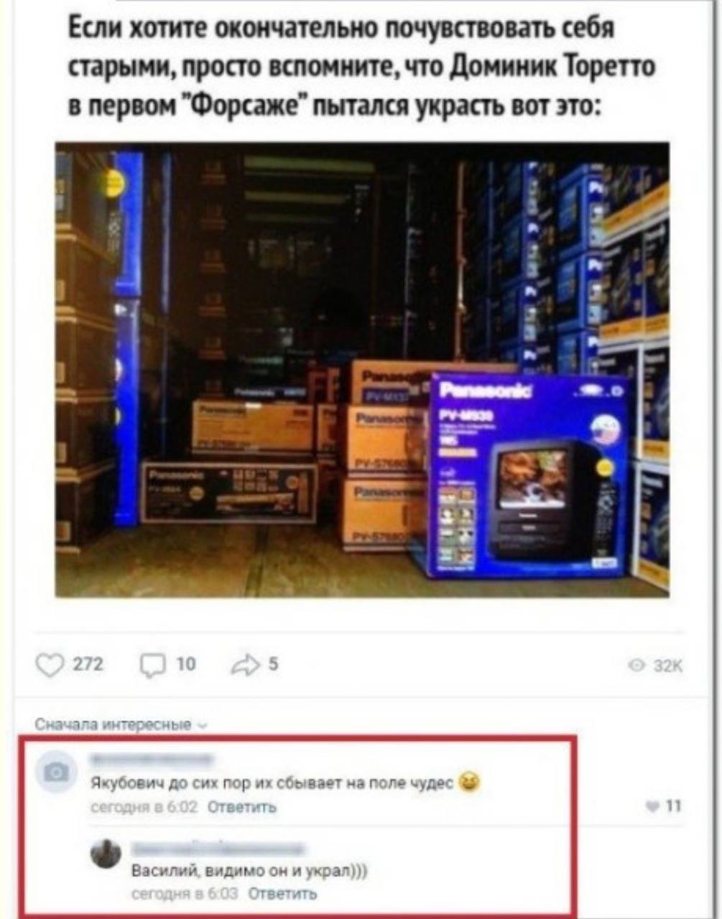Like the Якубович comment using small heart

(x=653, y=806)
